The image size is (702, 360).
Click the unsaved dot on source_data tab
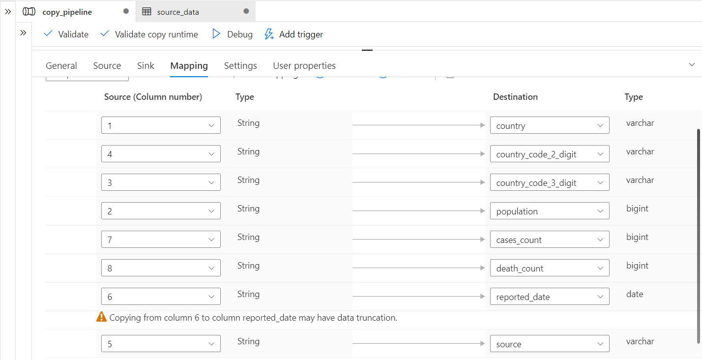point(246,11)
